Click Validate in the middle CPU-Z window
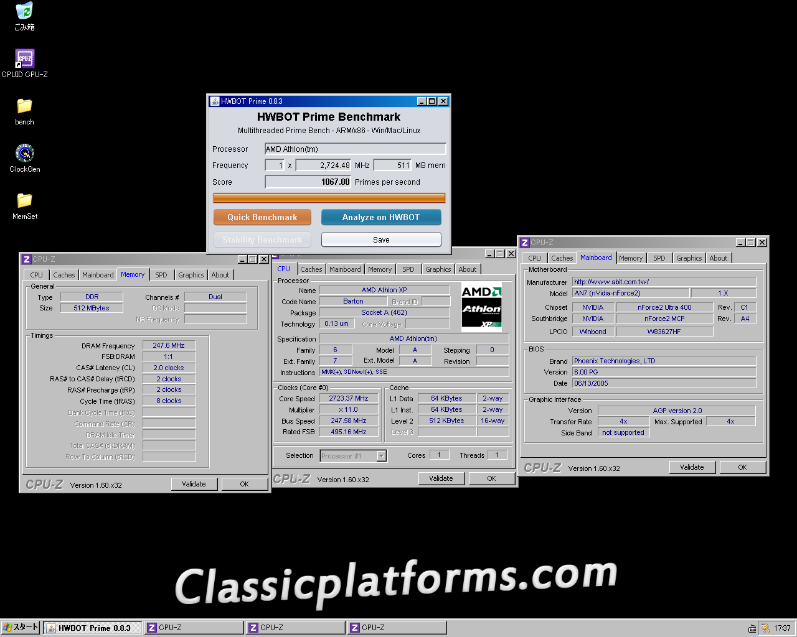Screen dimensions: 797x637 point(441,478)
